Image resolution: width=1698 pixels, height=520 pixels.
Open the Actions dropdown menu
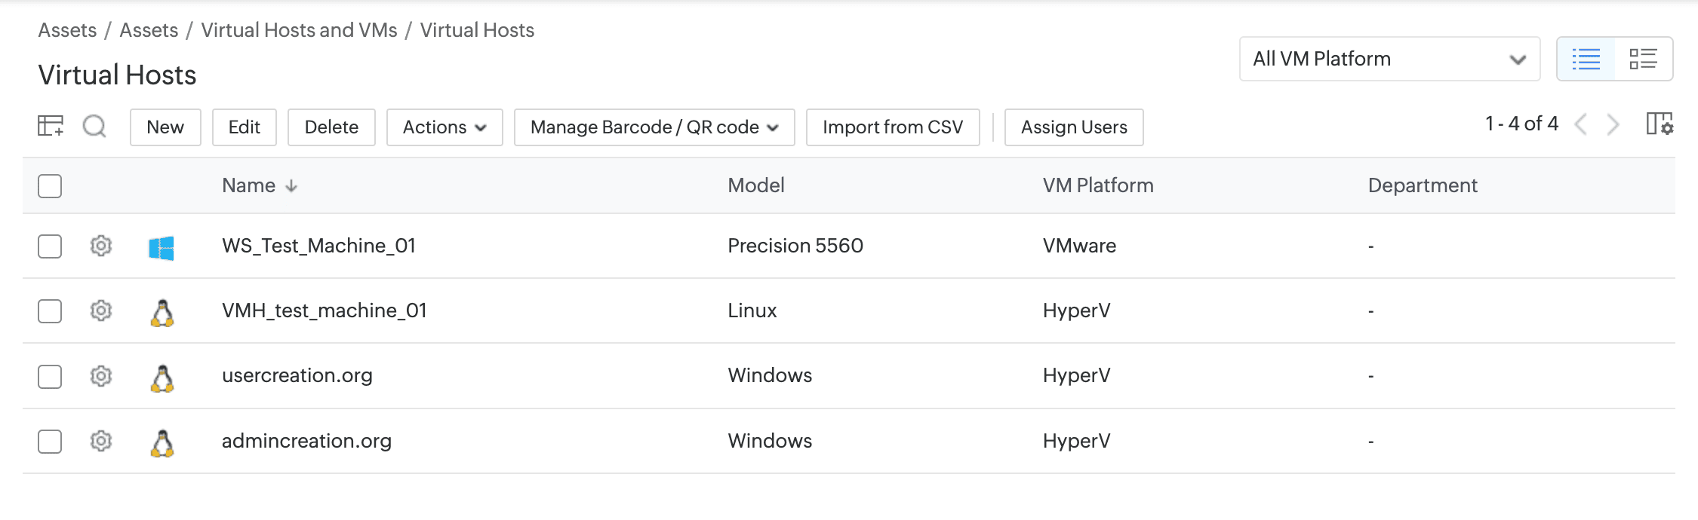click(444, 127)
